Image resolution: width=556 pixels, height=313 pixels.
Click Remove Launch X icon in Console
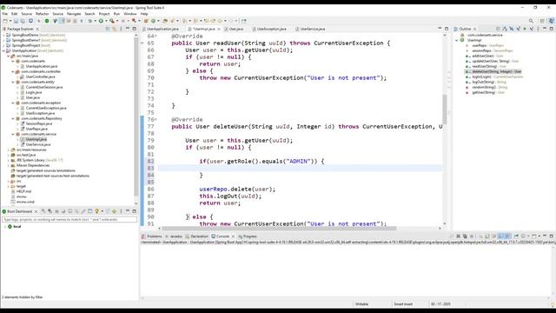[x=458, y=236]
